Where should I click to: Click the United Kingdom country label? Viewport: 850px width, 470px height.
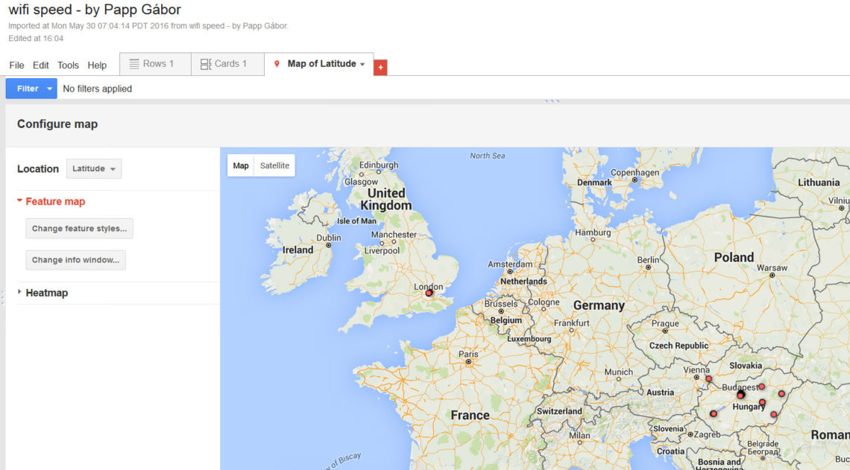(x=386, y=200)
